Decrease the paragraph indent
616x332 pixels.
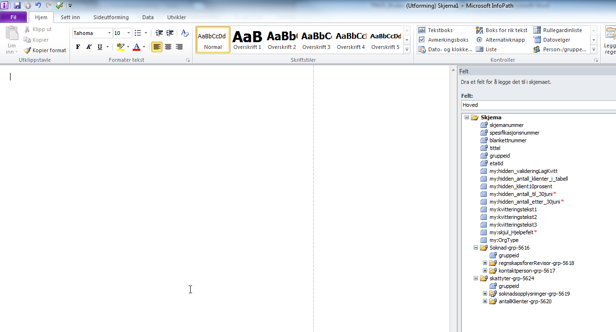(160, 33)
